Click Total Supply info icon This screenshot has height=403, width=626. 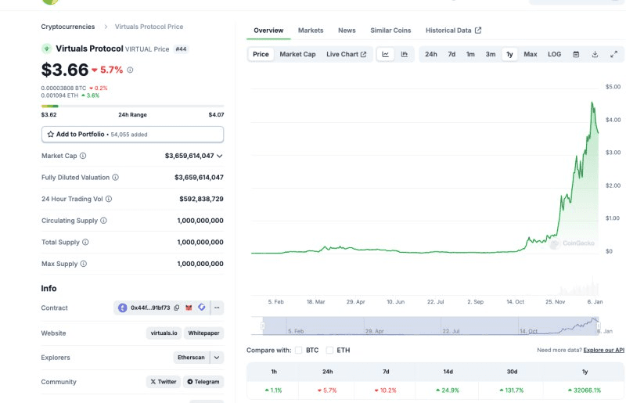pos(85,242)
